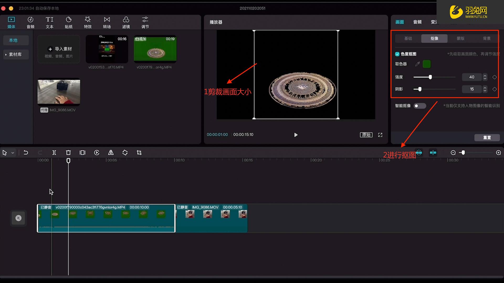The width and height of the screenshot is (504, 283).
Task: Open the crop tool in timeline toolbar
Action: [x=139, y=153]
